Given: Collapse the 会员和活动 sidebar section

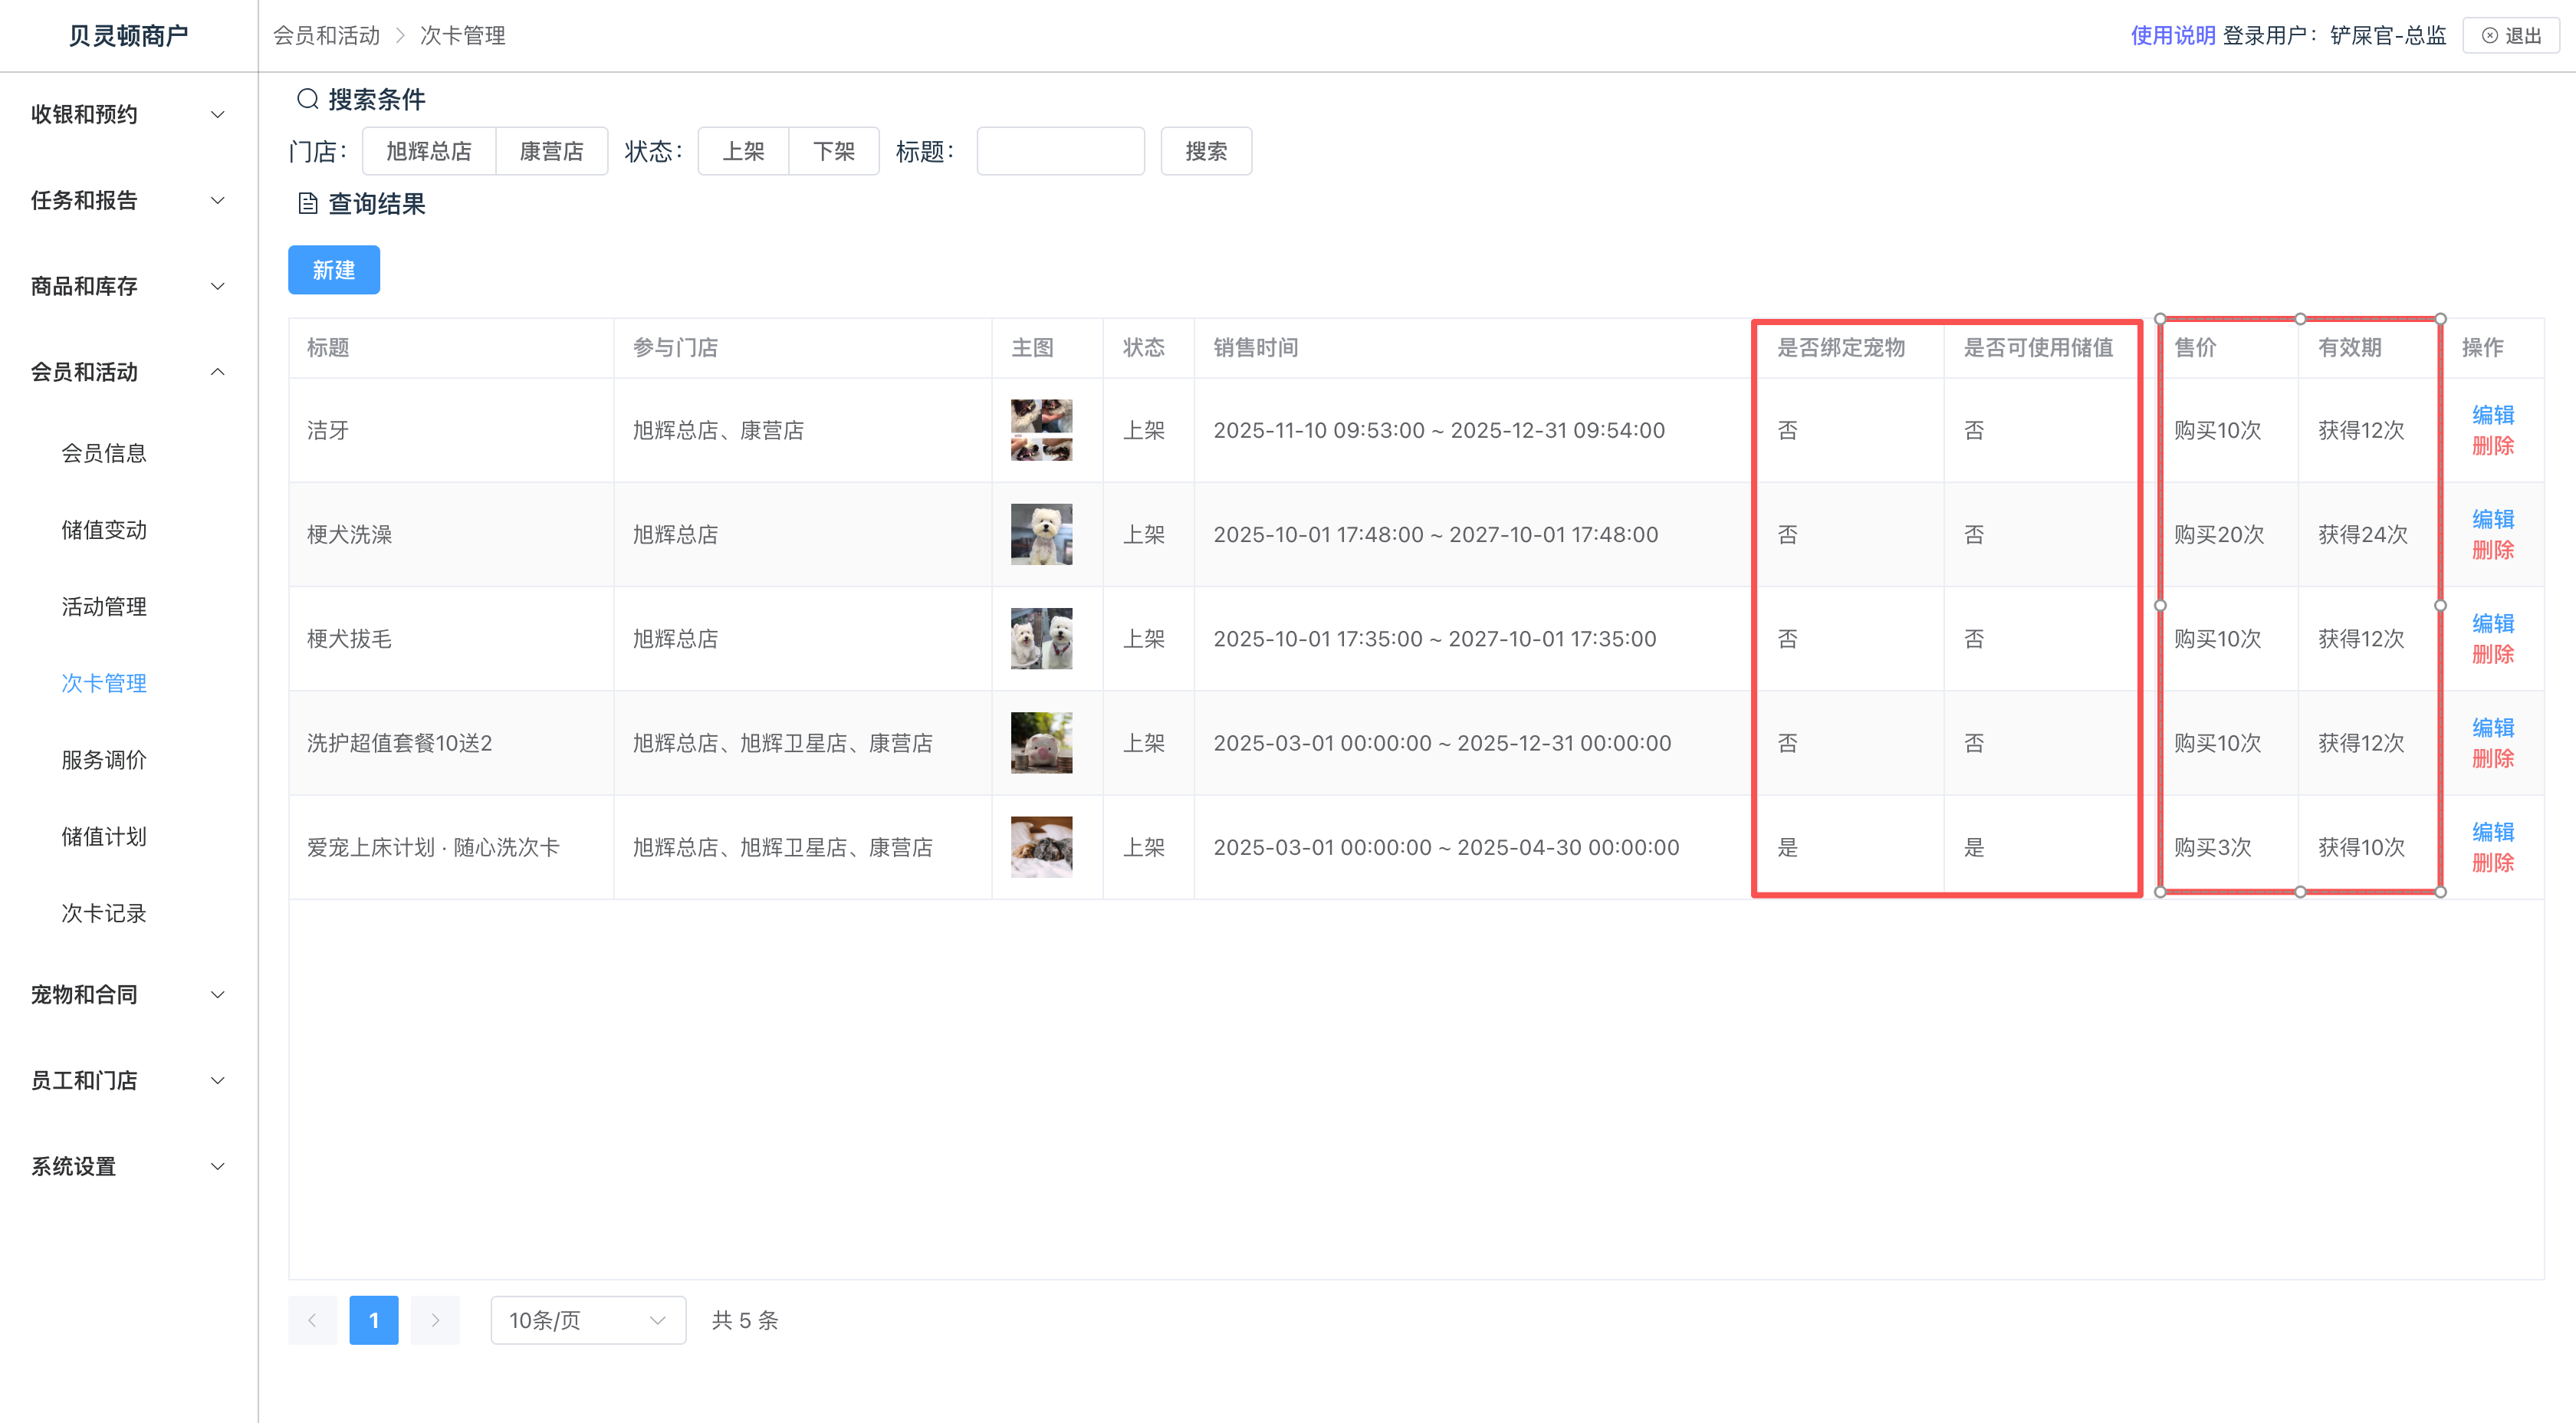Looking at the screenshot, I should pyautogui.click(x=128, y=372).
